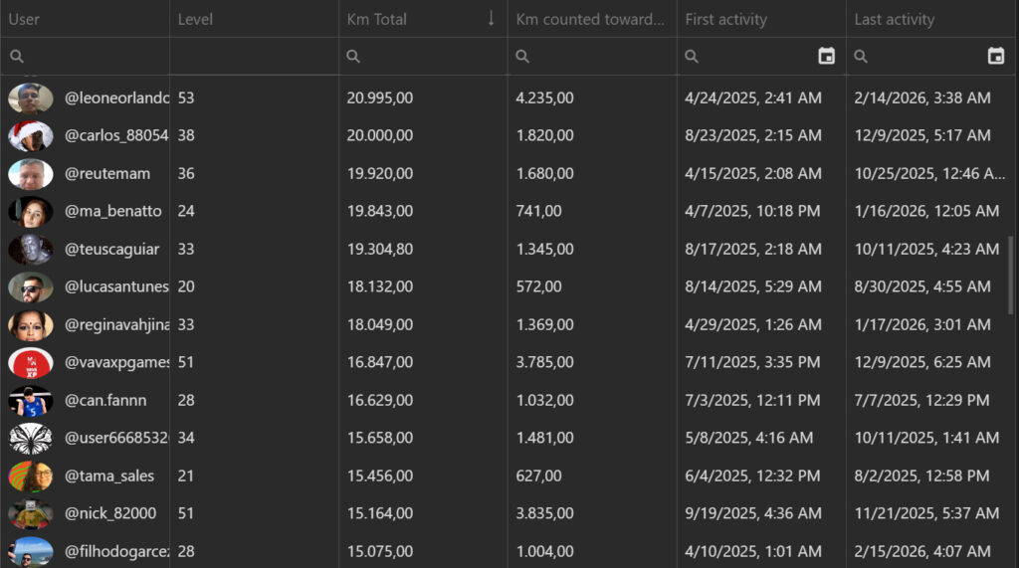This screenshot has height=568, width=1019.
Task: Sort by the Last activity column header
Action: coord(894,19)
